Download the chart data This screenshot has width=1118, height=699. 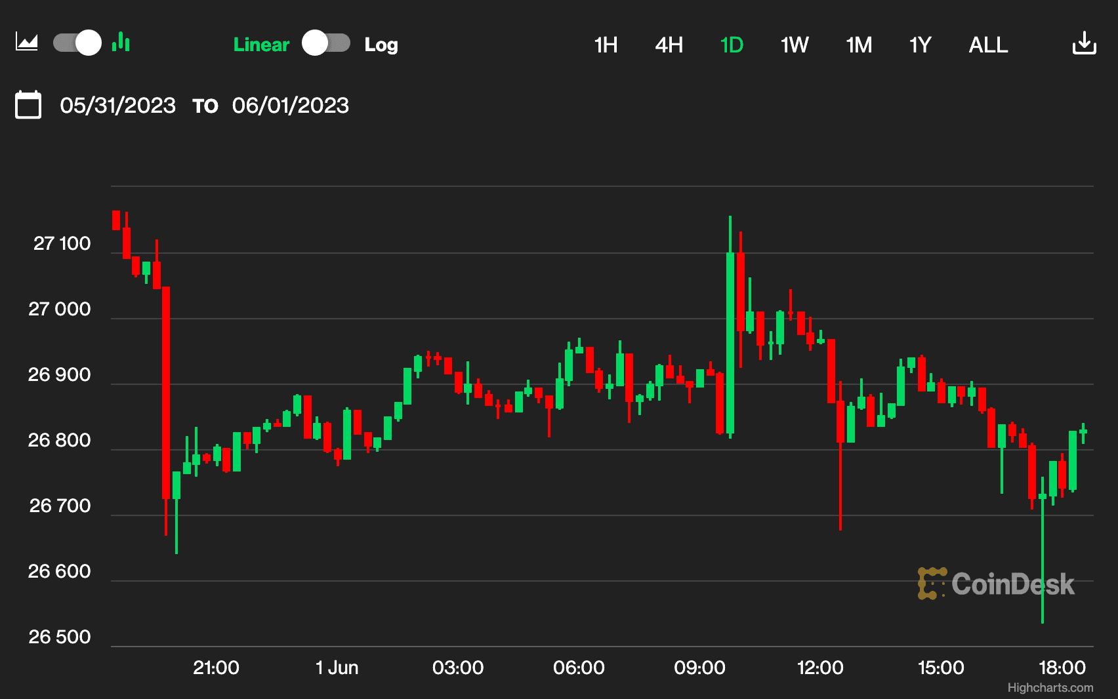point(1084,43)
